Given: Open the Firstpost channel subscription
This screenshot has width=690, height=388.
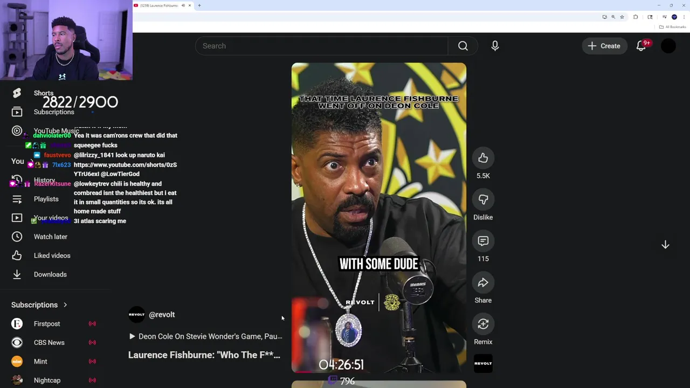Looking at the screenshot, I should 47,324.
